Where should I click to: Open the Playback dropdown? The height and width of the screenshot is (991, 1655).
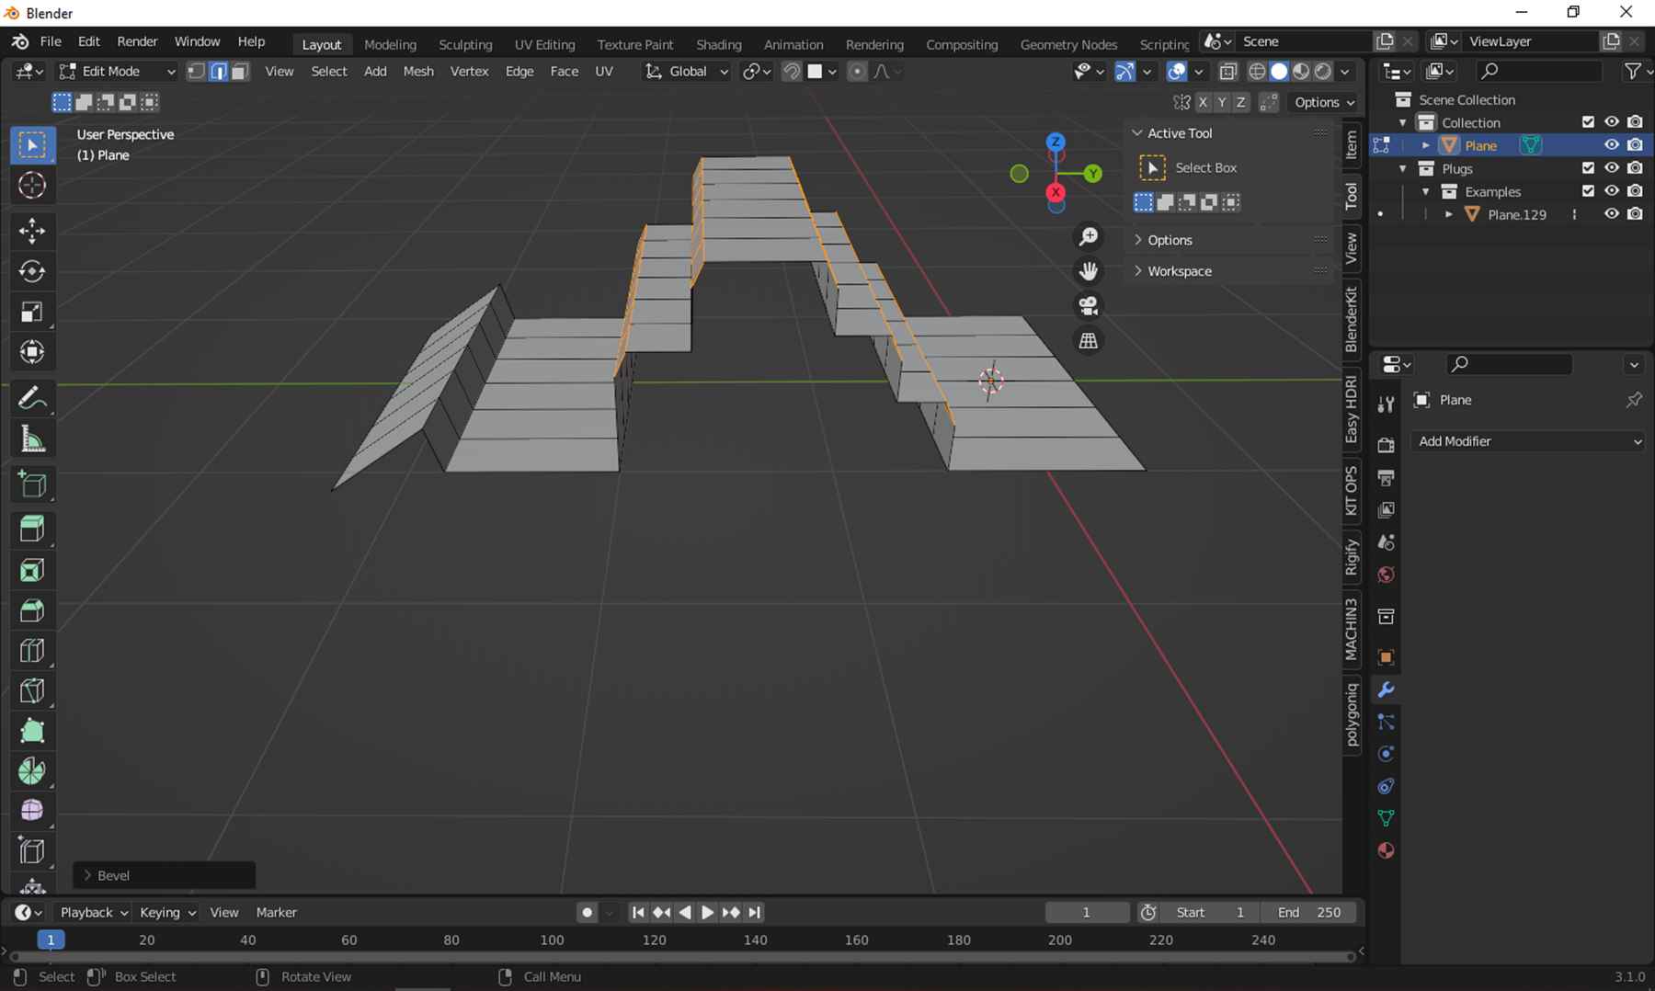[93, 912]
